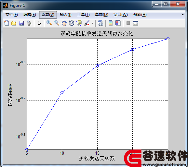Viewport: 188px width, 167px height.
Task: Select the Edit Plot arrow tool
Action: tap(39, 23)
